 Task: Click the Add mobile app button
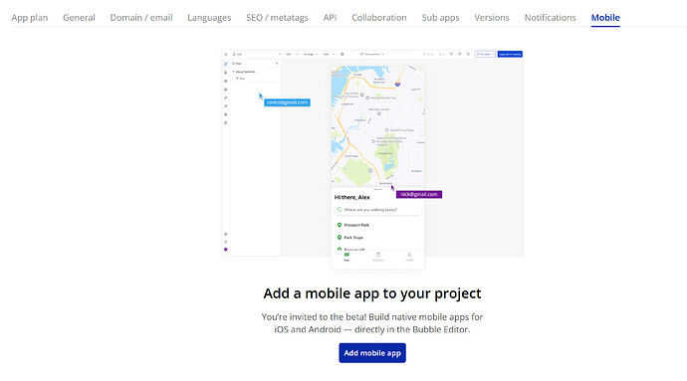click(x=372, y=353)
